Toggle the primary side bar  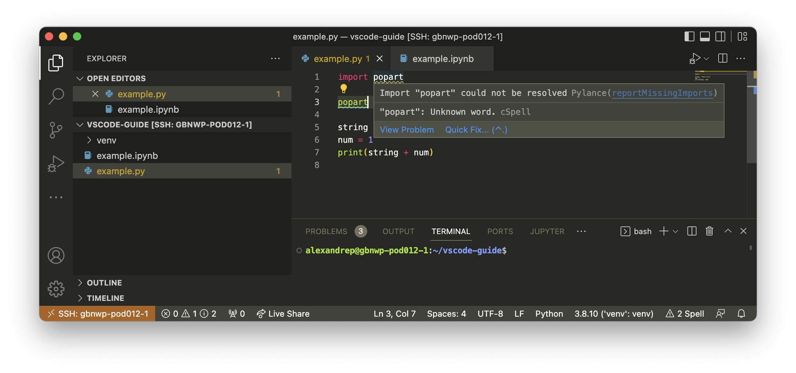point(689,36)
